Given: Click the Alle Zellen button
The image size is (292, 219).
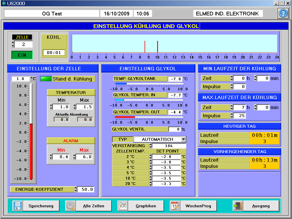Looking at the screenshot, I should 93,206.
